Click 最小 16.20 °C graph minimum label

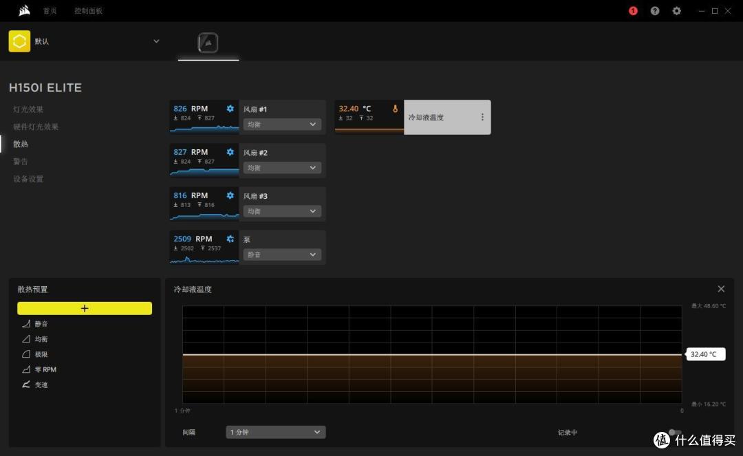pyautogui.click(x=709, y=404)
